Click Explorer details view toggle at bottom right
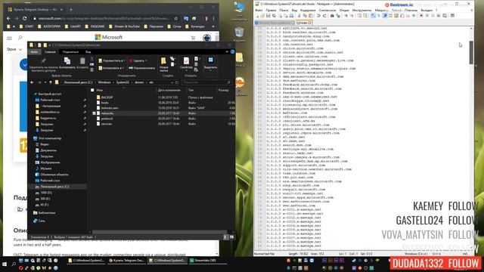 [225, 236]
